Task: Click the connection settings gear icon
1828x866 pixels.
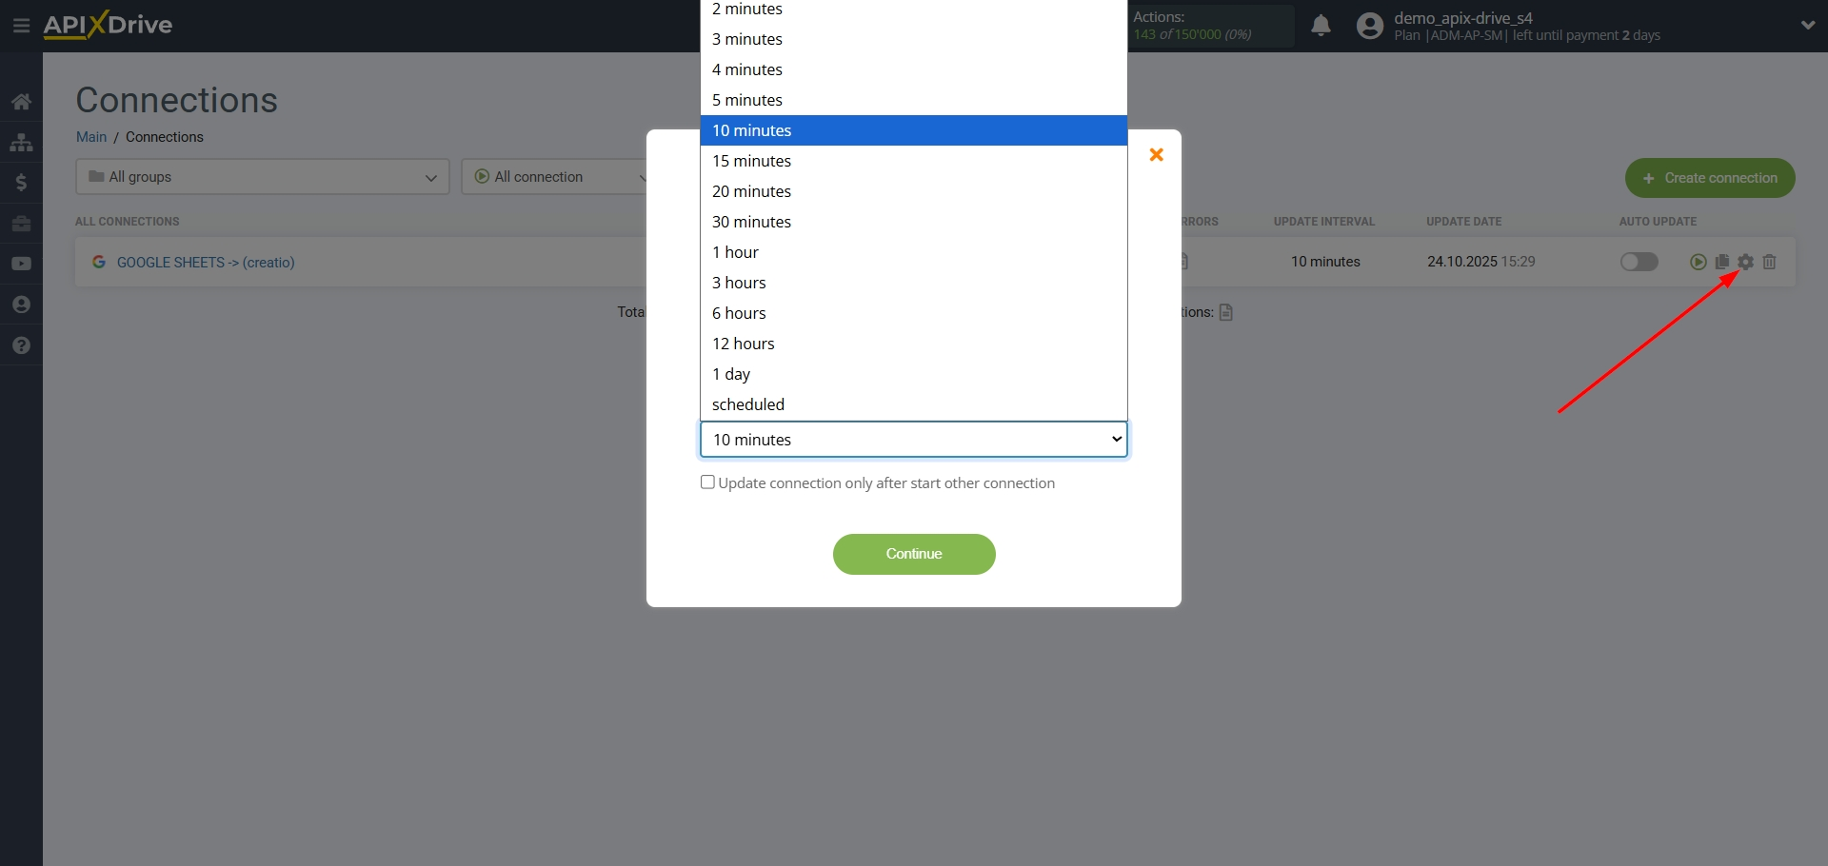Action: pos(1745,262)
